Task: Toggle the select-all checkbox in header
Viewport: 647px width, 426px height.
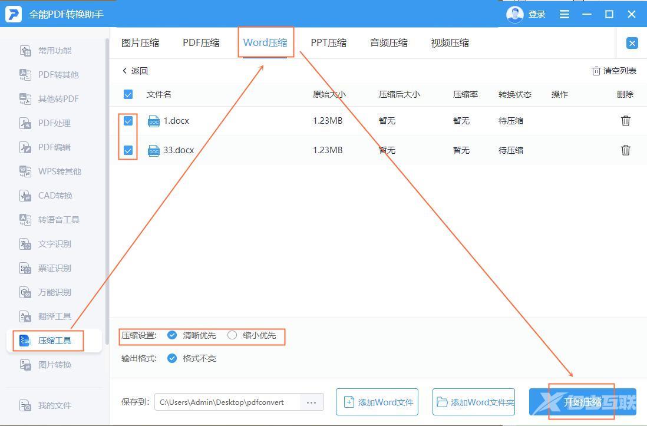Action: 128,94
